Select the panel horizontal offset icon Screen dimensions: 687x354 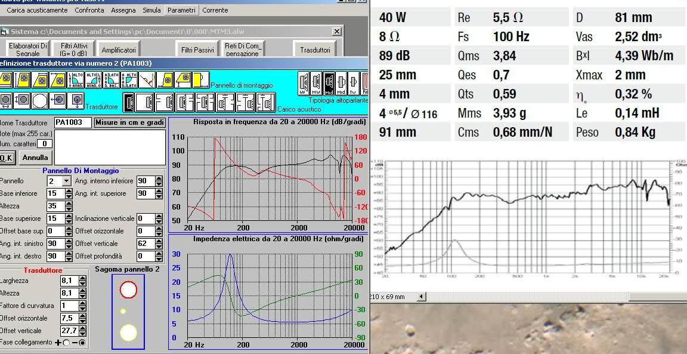click(x=165, y=80)
